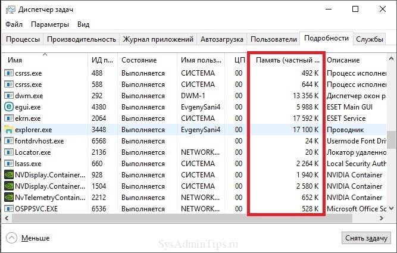Viewport: 397px width, 253px height.
Task: Open the Журнал приложений tab
Action: click(x=158, y=39)
